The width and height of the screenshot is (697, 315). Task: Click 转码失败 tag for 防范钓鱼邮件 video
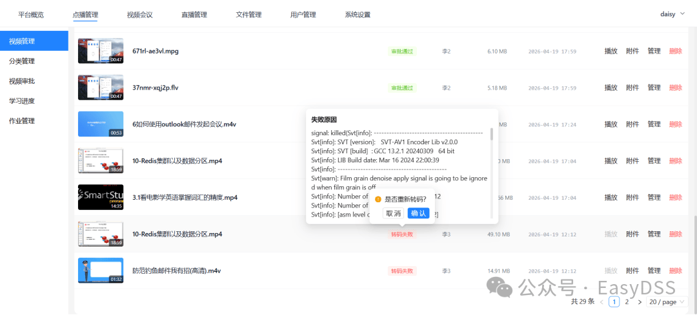pyautogui.click(x=402, y=271)
